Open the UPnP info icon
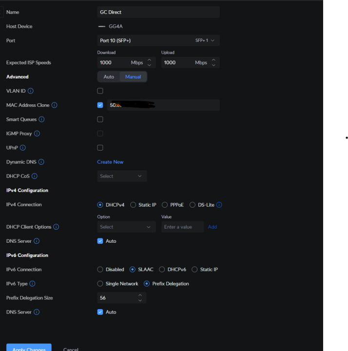 [x=23, y=148]
